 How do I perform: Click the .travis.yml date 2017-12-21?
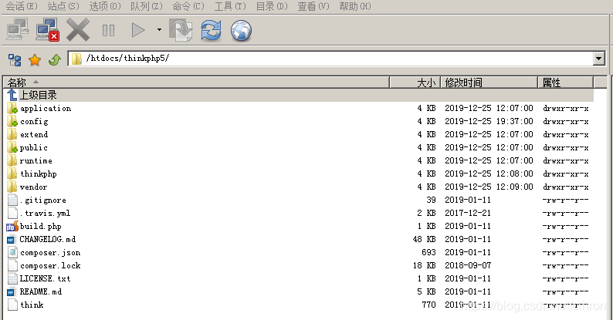(x=468, y=213)
